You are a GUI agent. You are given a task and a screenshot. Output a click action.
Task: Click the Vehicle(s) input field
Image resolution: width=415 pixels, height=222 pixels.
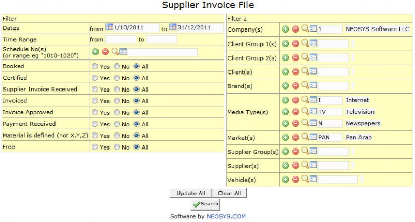(338, 180)
